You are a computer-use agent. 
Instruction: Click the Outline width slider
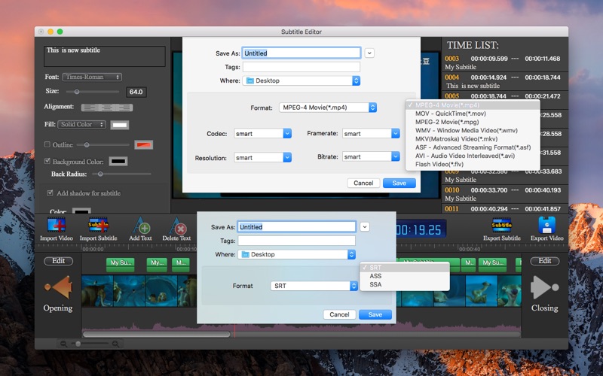pyautogui.click(x=103, y=144)
